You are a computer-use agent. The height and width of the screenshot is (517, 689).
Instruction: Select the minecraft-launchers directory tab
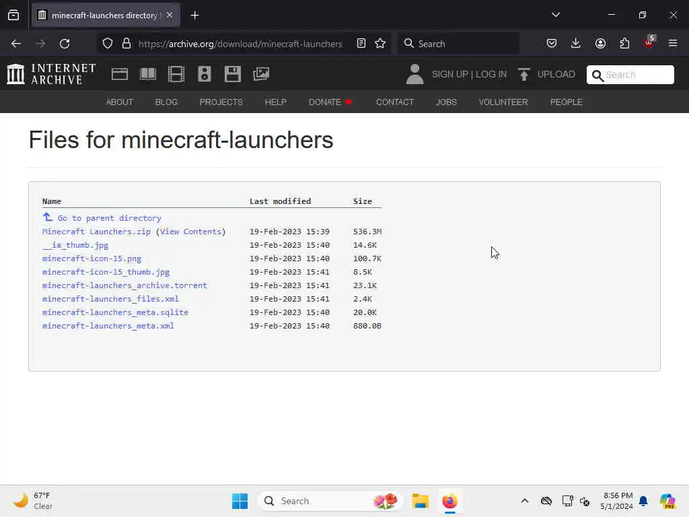click(106, 15)
